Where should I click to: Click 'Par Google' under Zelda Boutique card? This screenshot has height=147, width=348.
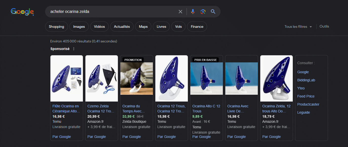132,137
